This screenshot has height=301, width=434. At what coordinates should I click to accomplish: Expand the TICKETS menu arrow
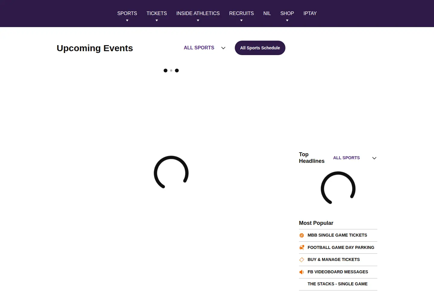(157, 20)
